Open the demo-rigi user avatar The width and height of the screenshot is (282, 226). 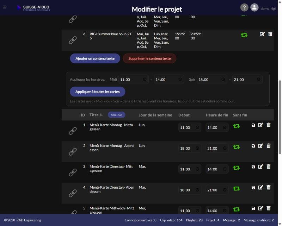click(x=254, y=7)
